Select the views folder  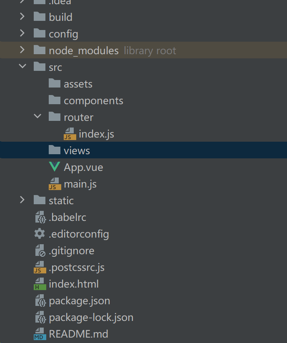[x=77, y=150]
